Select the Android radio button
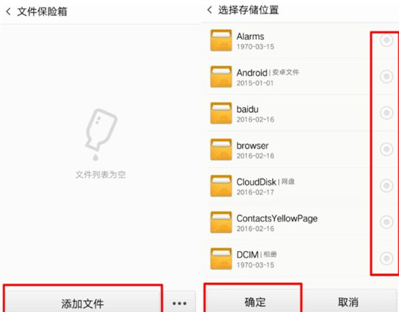 [x=386, y=77]
